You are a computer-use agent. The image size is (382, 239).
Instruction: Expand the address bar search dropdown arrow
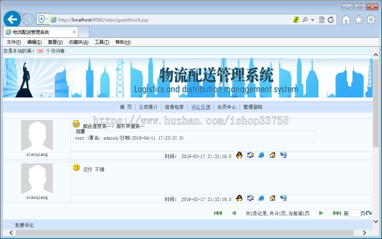point(312,20)
